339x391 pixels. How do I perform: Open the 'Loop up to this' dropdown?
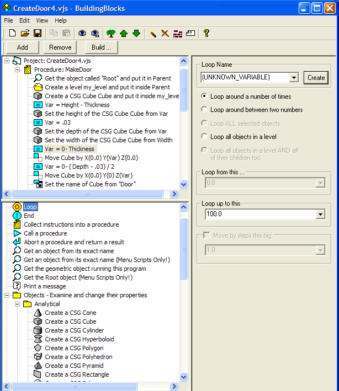(320, 214)
